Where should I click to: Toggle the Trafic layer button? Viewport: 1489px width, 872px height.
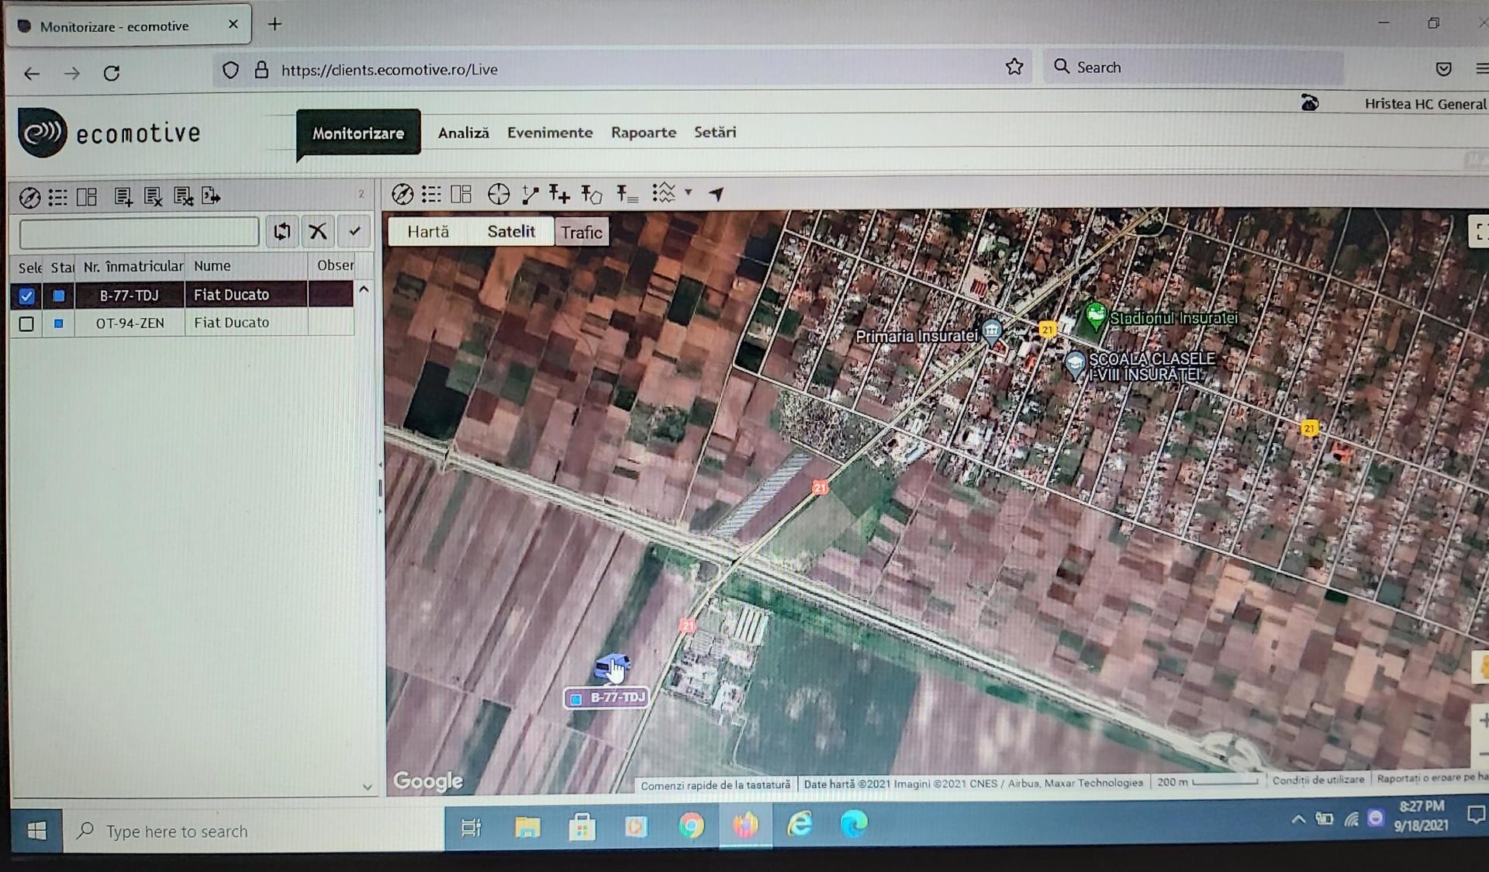[582, 232]
